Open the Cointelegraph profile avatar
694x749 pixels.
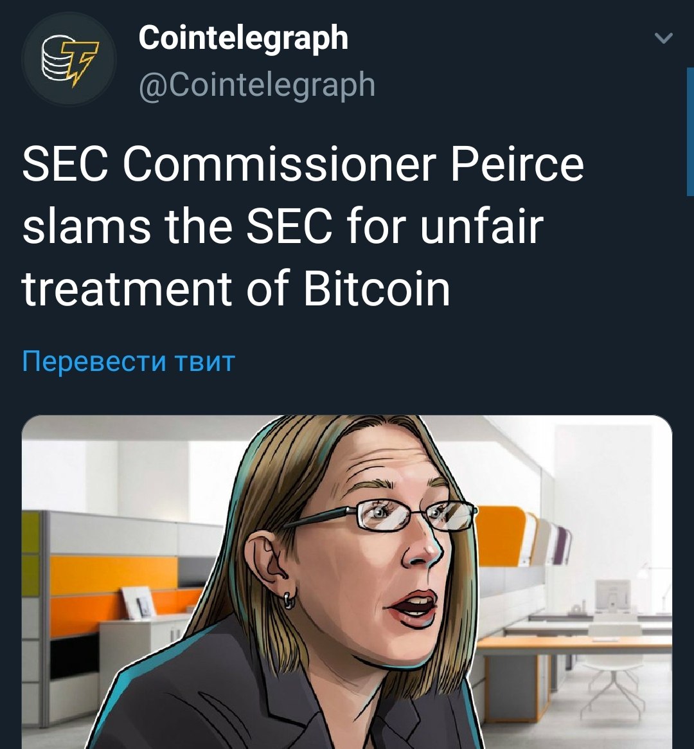tap(69, 59)
